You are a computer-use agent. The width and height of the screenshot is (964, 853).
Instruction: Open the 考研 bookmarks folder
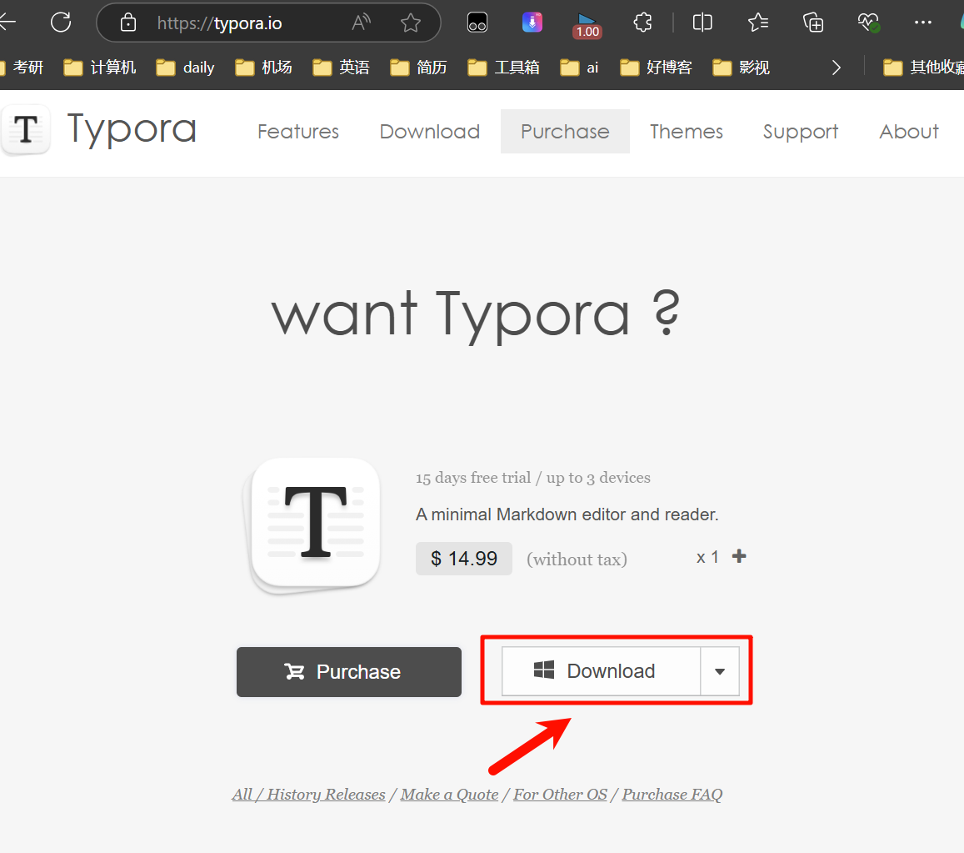(22, 67)
